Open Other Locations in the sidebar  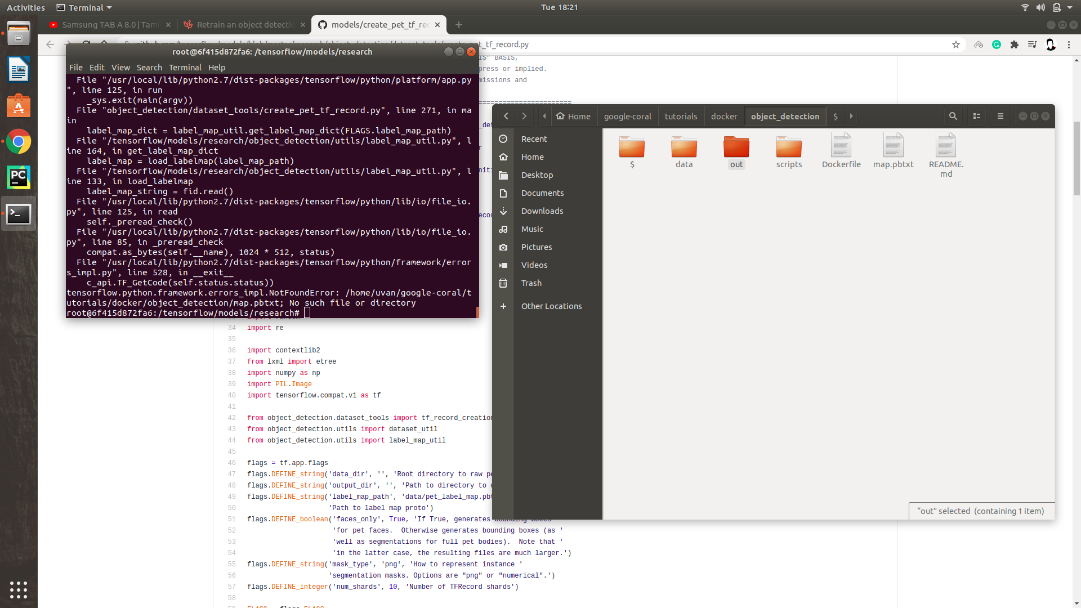551,306
